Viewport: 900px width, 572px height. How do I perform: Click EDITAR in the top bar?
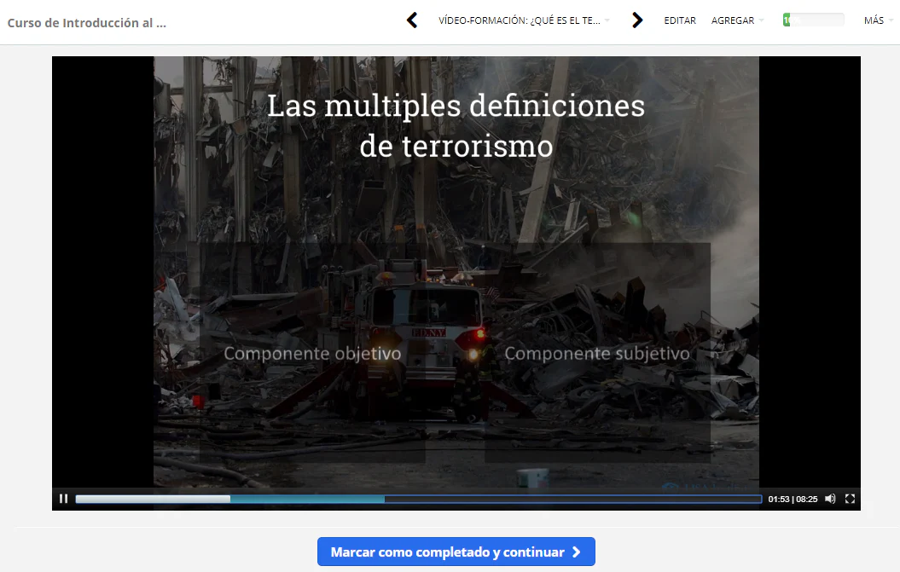click(680, 20)
